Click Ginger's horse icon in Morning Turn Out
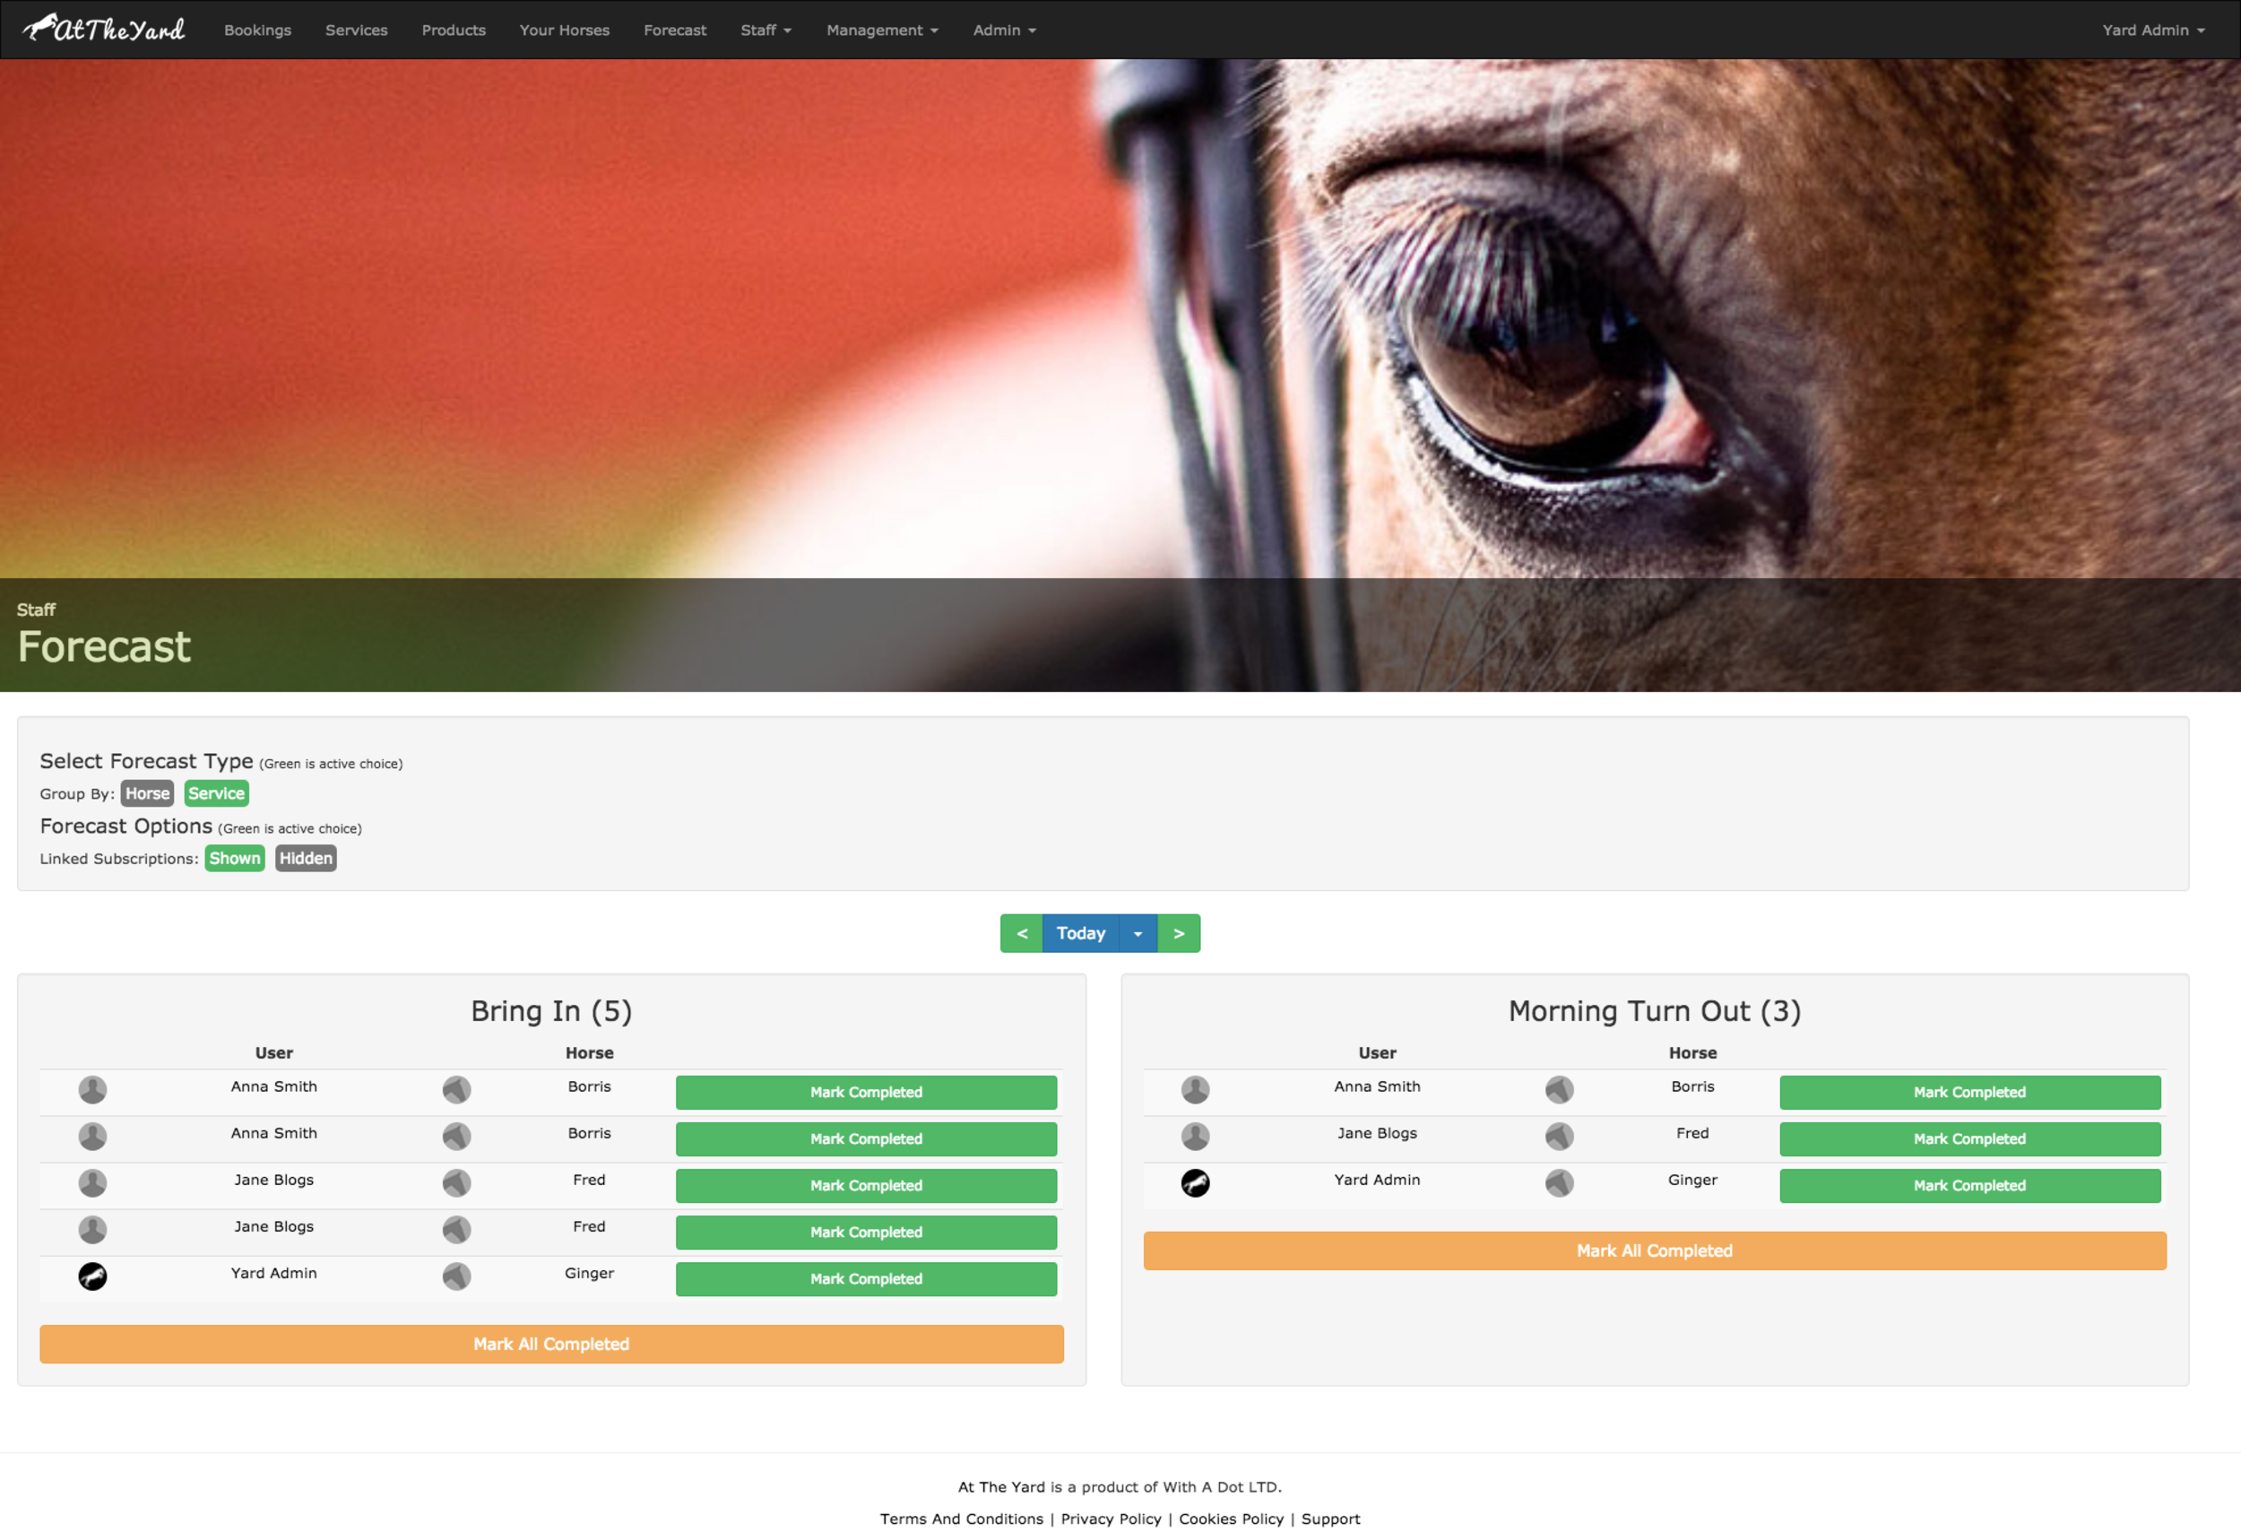This screenshot has width=2241, height=1540. click(x=1559, y=1183)
